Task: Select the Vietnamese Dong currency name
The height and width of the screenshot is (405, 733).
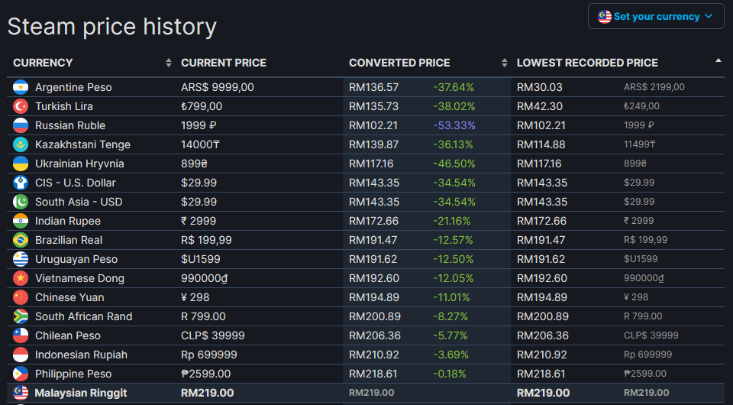Action: point(79,279)
